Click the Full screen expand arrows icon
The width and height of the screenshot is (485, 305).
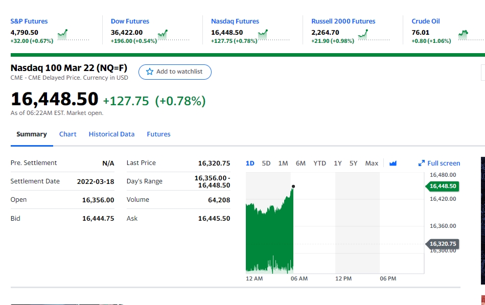pos(421,163)
